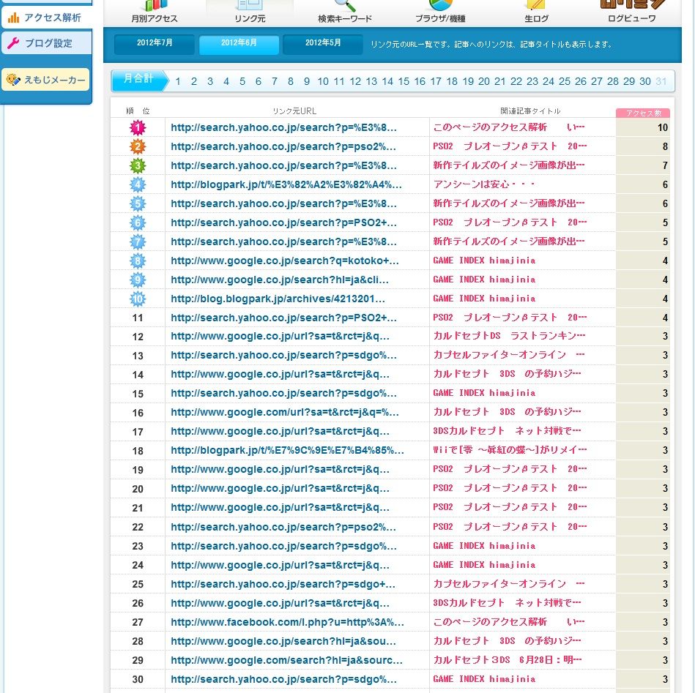Click the rank 10 blue badge
Viewport: 695px width, 693px height.
point(138,299)
